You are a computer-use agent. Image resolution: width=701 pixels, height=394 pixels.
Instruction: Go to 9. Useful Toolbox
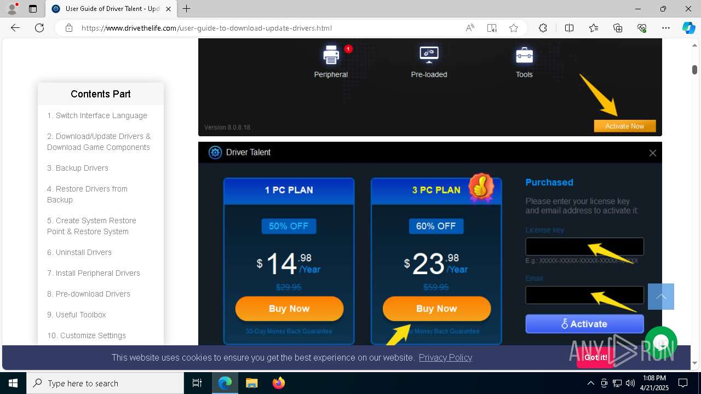[77, 315]
